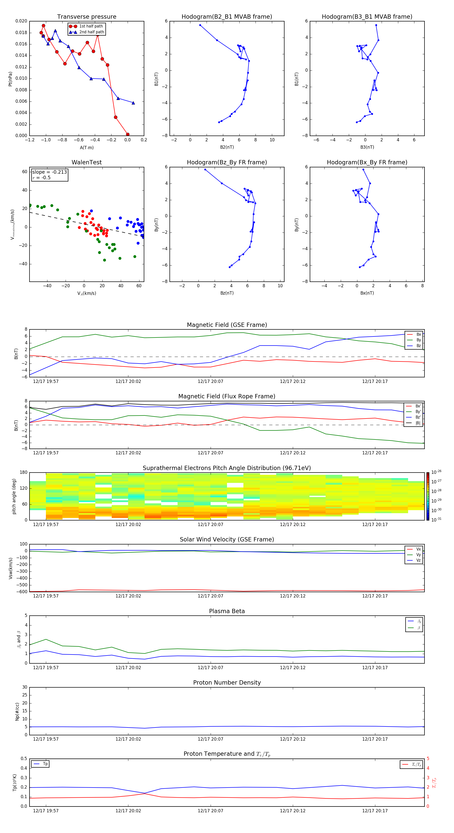Click the "slope = -0.213" annotation
This screenshot has height=833, width=454.
[x=49, y=172]
